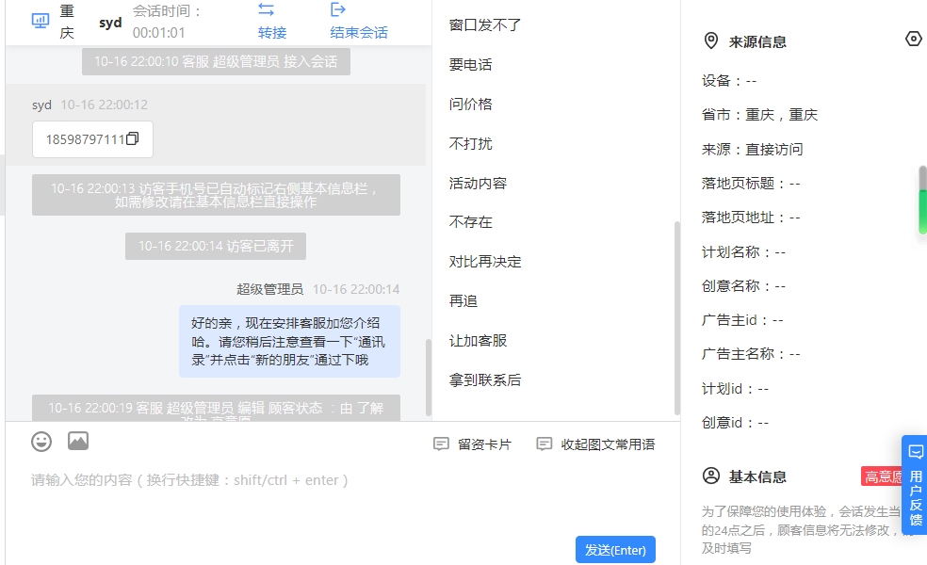Click the 转接 transfer arrows icon
The width and height of the screenshot is (927, 565).
266,9
